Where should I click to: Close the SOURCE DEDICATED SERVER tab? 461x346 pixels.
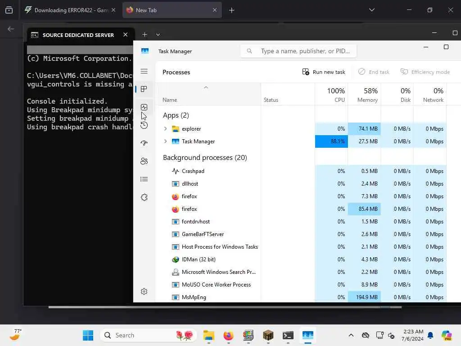(126, 35)
